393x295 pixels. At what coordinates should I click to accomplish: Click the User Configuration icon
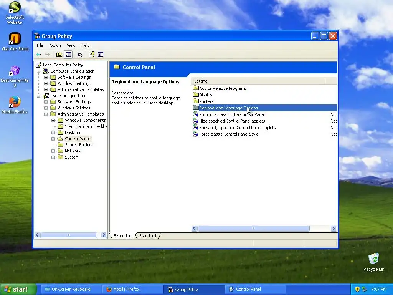(x=46, y=96)
